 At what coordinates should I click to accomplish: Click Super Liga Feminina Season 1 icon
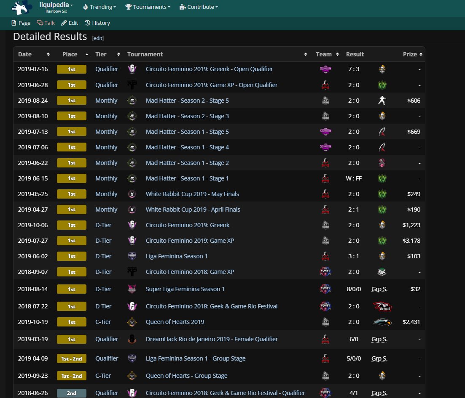[132, 289]
